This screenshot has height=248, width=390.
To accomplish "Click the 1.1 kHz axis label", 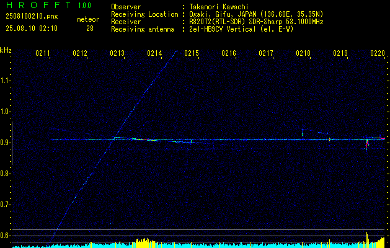I will (x=5, y=81).
